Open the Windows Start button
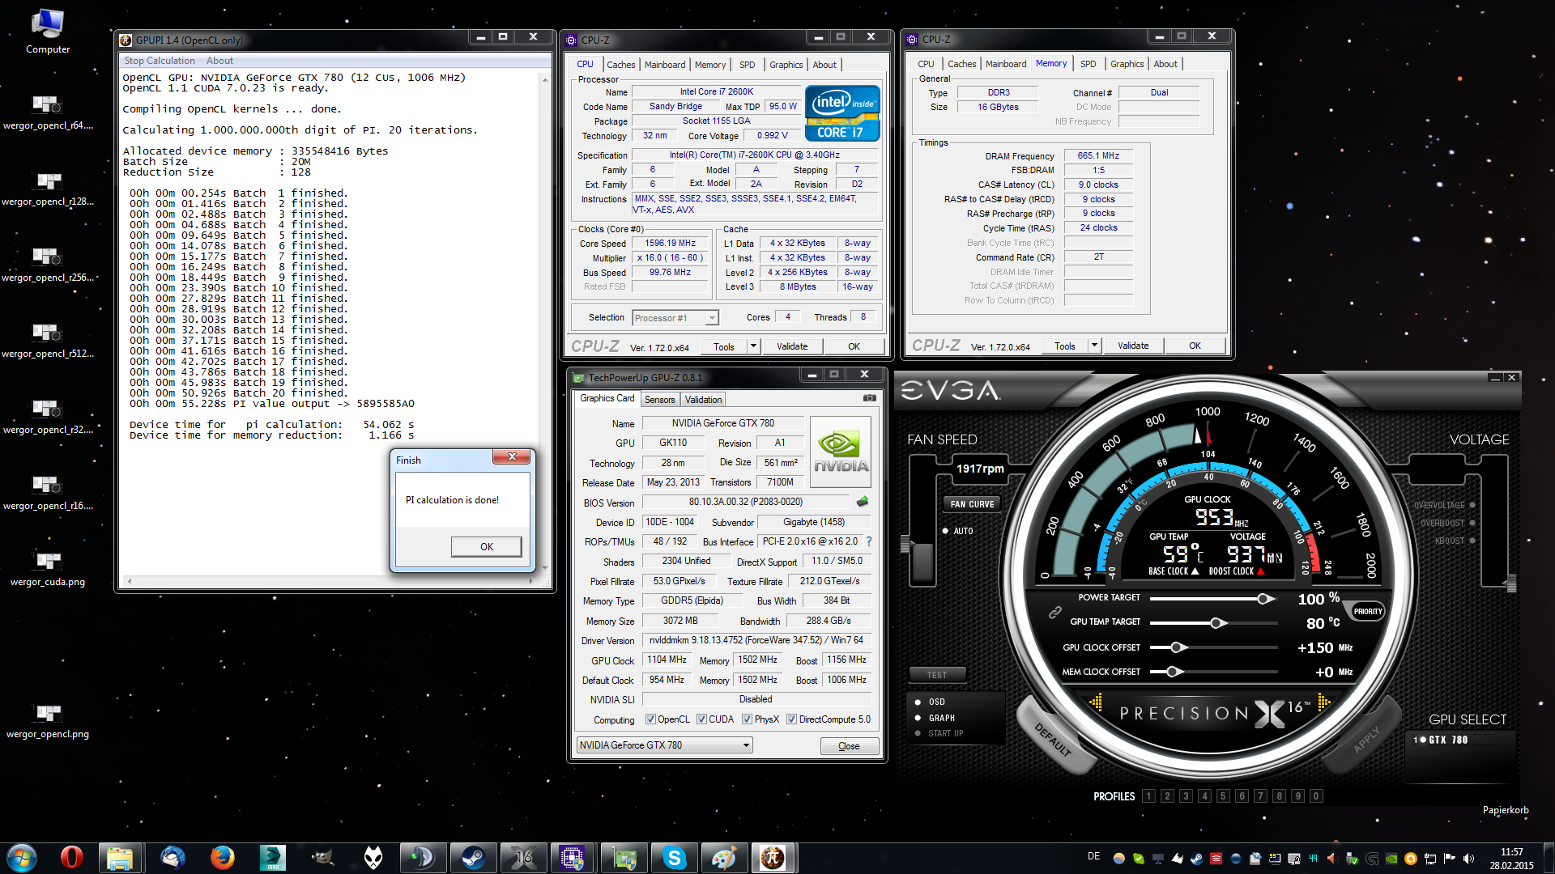This screenshot has width=1555, height=874. click(x=22, y=858)
